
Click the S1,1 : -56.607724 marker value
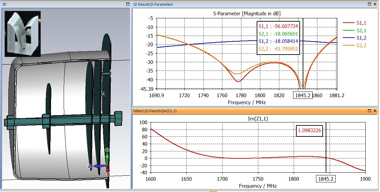(278, 26)
